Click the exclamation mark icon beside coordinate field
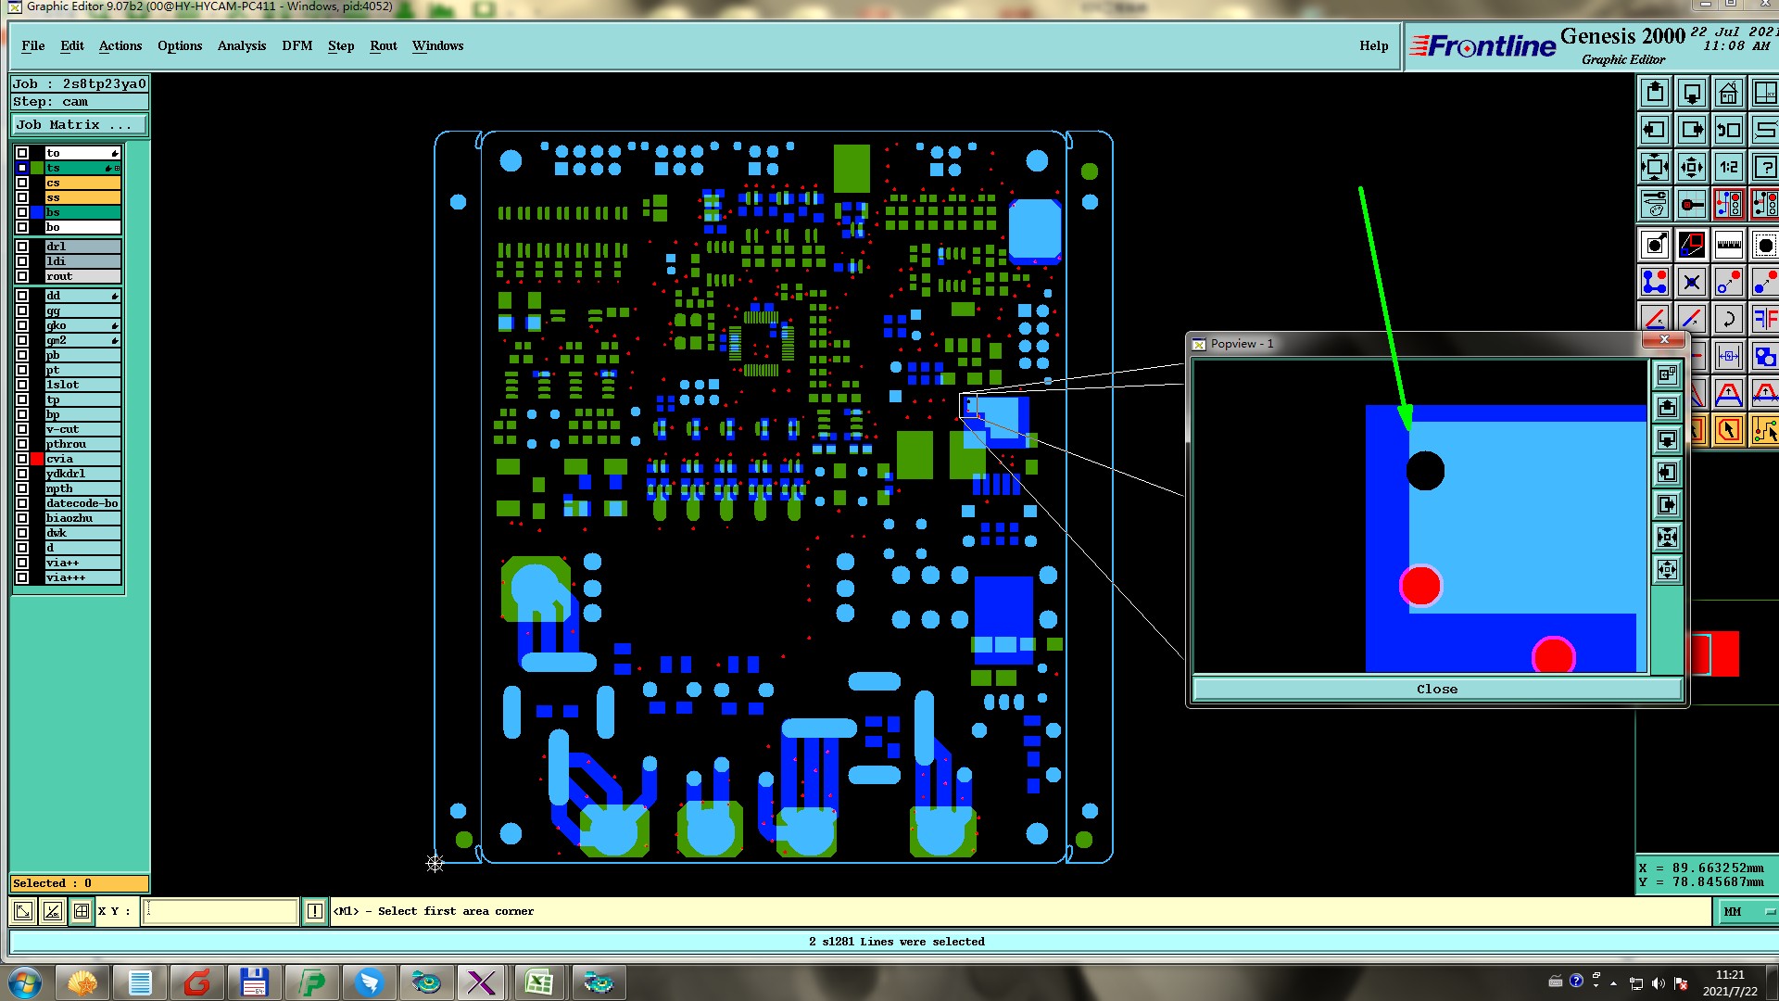 click(315, 911)
